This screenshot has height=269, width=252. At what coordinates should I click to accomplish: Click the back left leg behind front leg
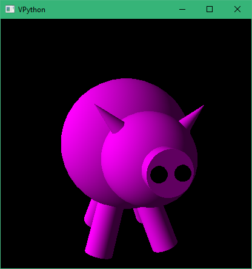coord(90,213)
